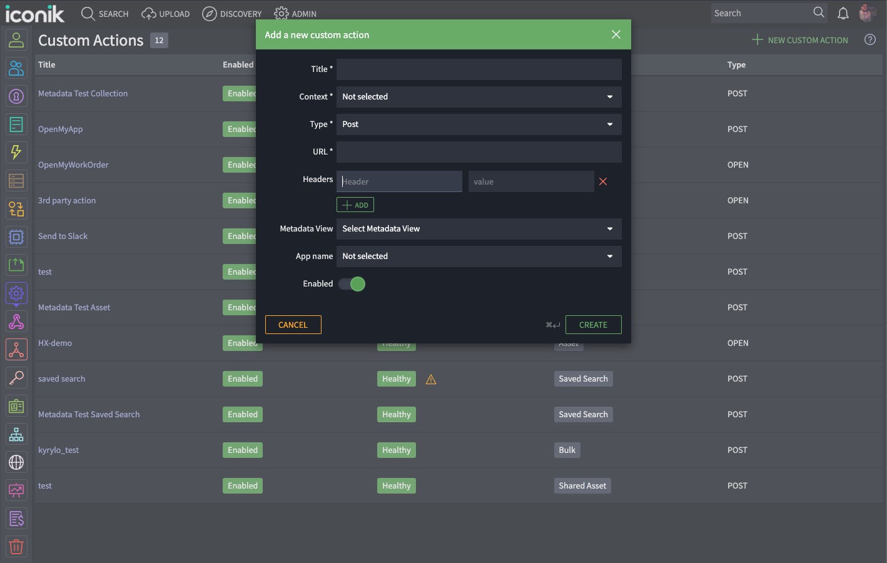Switch to the DISCOVERY section
This screenshot has height=563, width=887.
coord(232,13)
